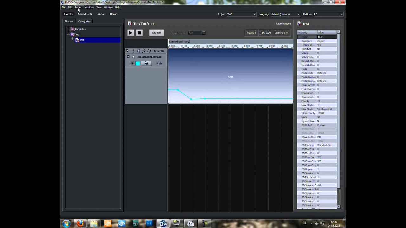Open Photoshop from the taskbar

click(149, 224)
